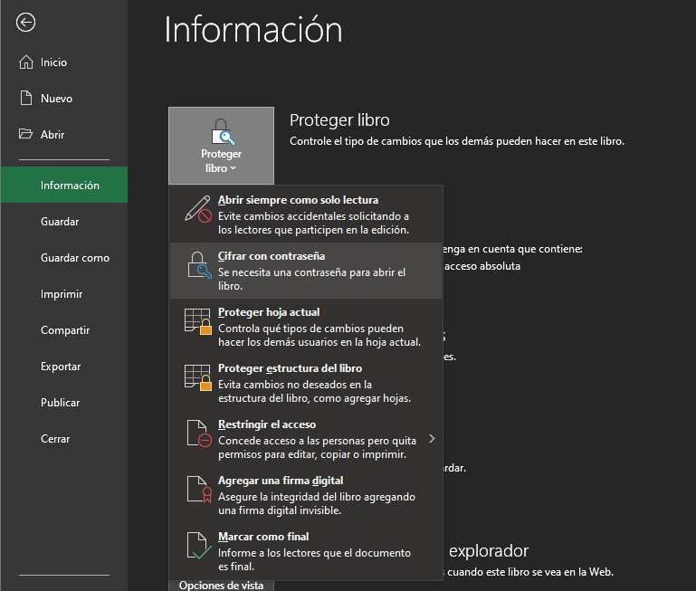
Task: Click the Abrir folder icon
Action: tap(25, 135)
